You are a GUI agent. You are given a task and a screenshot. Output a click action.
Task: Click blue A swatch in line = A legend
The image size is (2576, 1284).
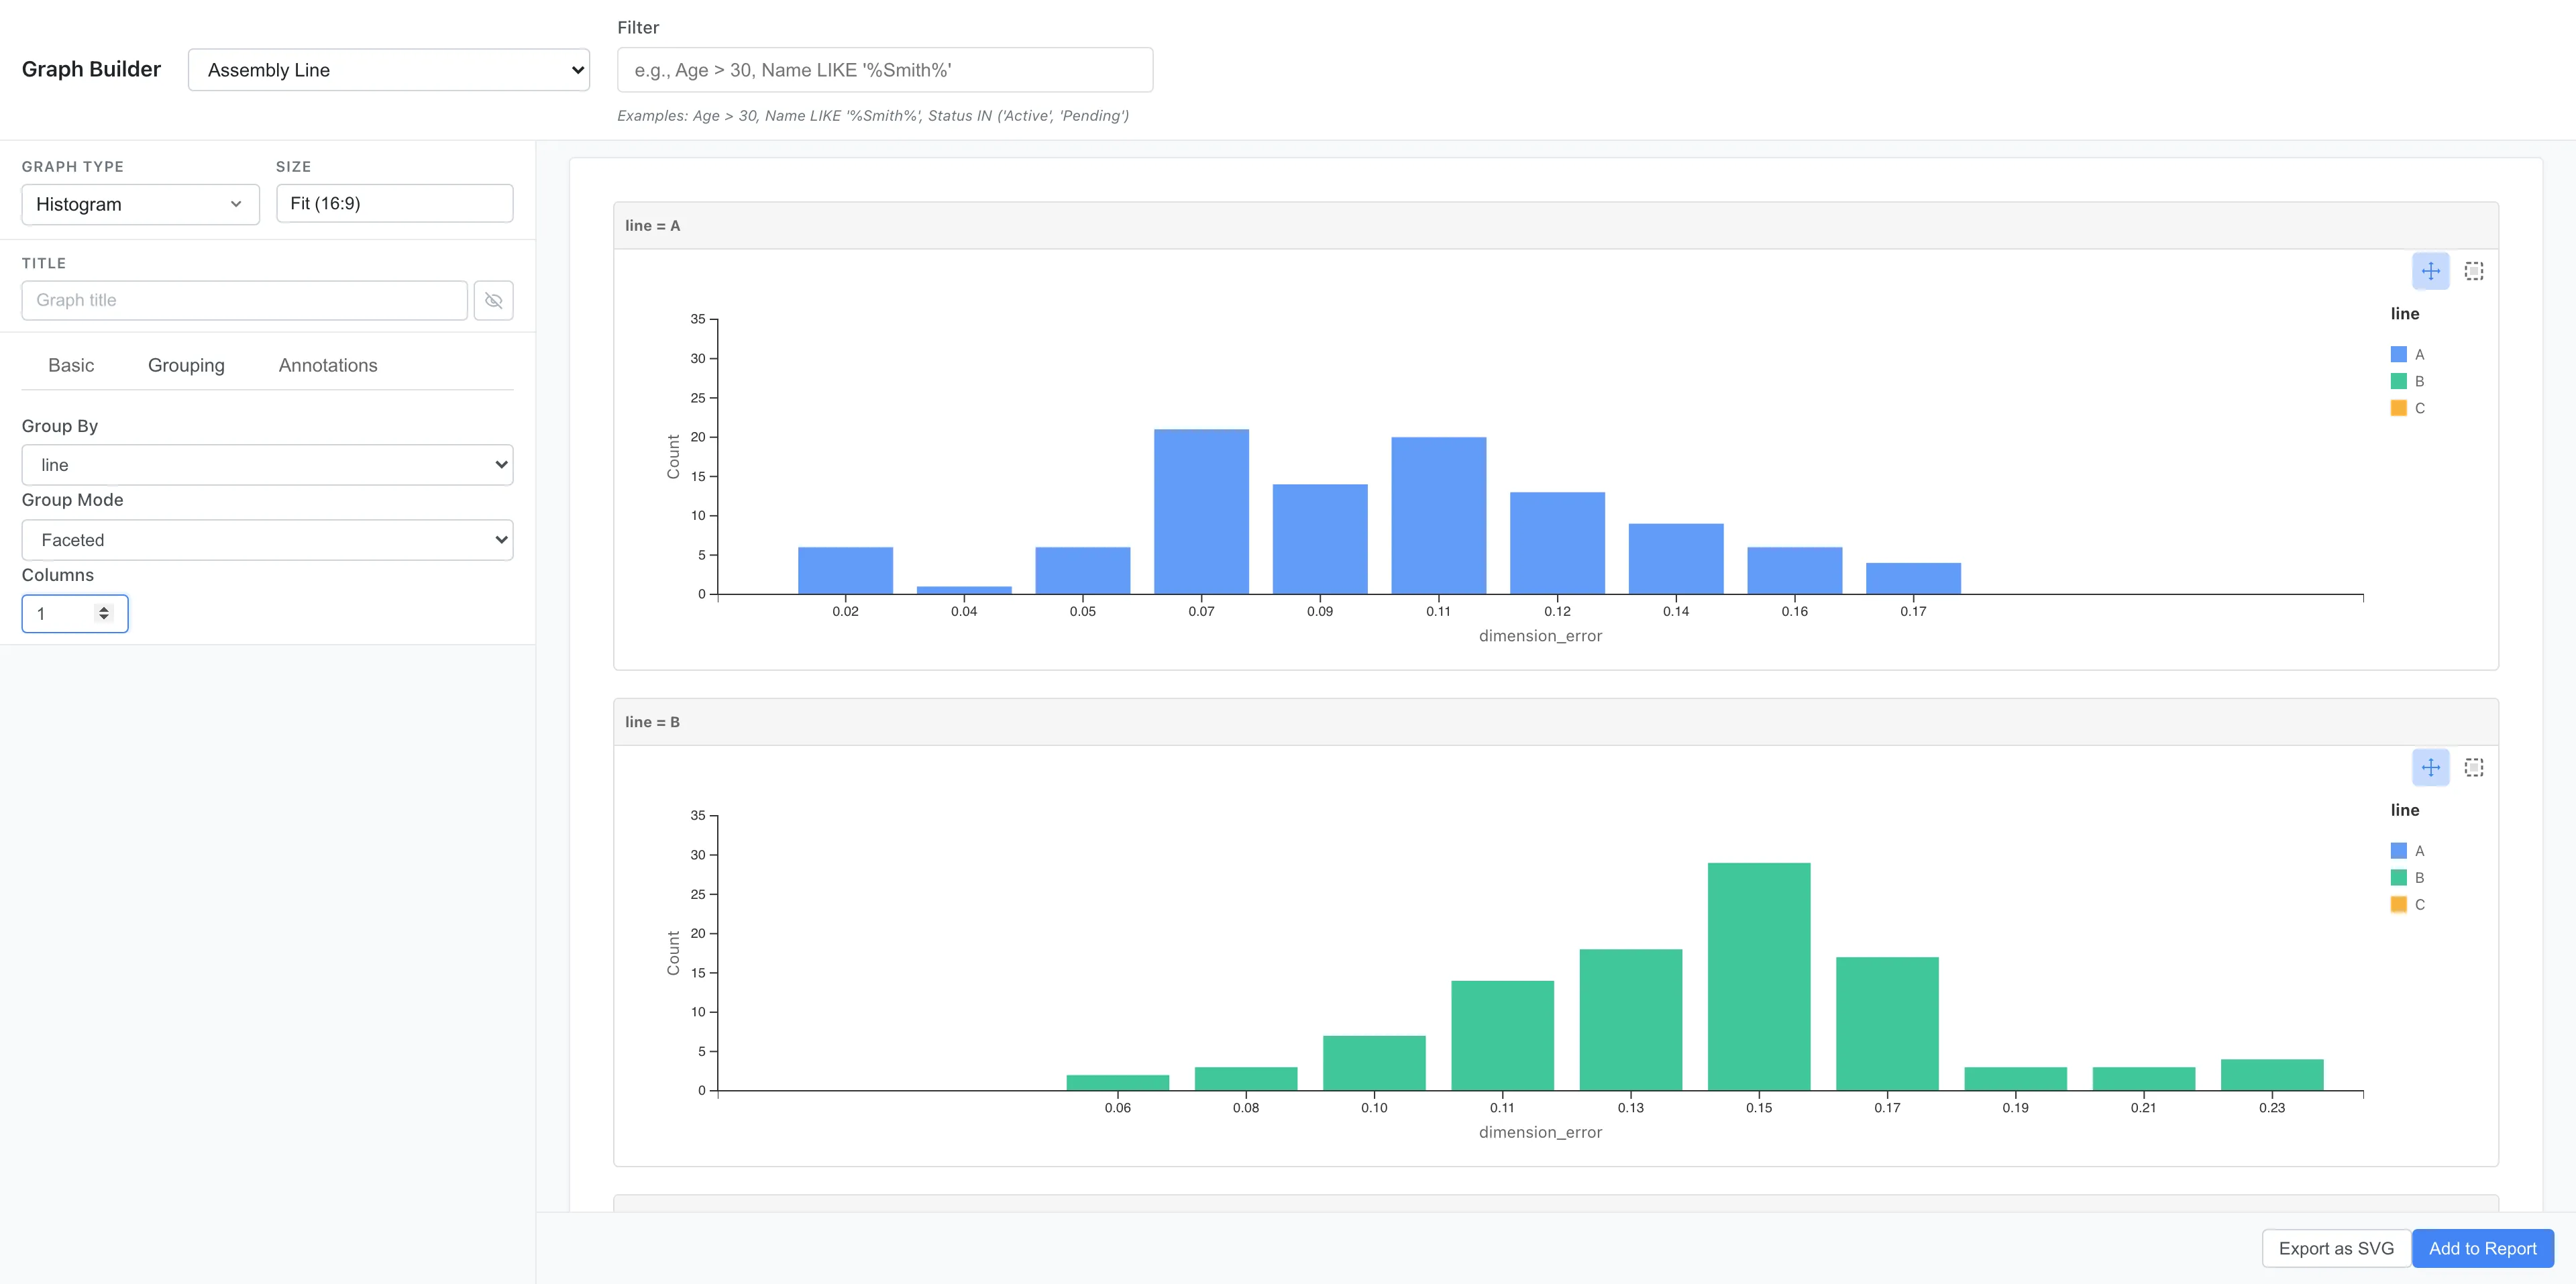click(x=2398, y=354)
